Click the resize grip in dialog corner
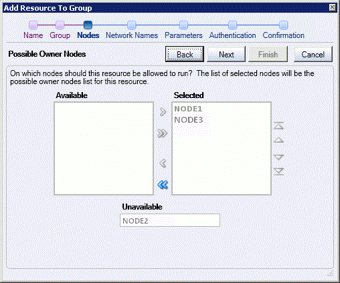Image resolution: width=340 pixels, height=283 pixels. pyautogui.click(x=331, y=272)
